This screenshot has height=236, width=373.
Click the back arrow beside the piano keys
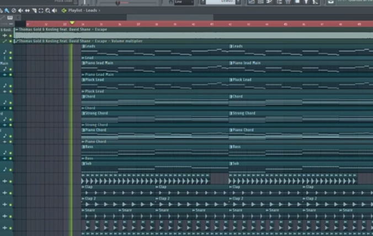coord(18,17)
